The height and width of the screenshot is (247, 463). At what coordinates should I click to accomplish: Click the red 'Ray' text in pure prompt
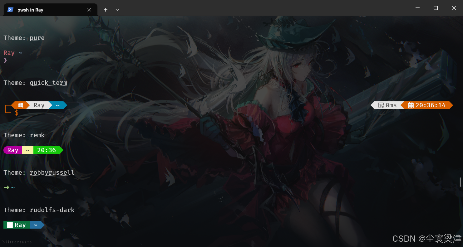pos(9,53)
